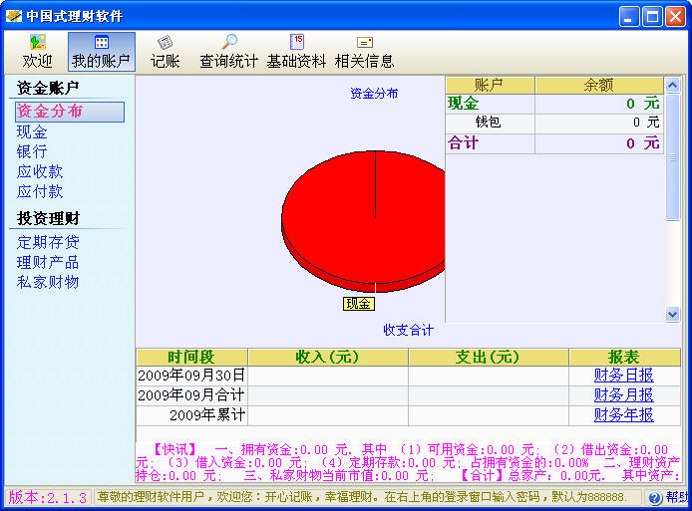The width and height of the screenshot is (692, 511).
Task: Click the 相关信息 related info icon
Action: [364, 51]
